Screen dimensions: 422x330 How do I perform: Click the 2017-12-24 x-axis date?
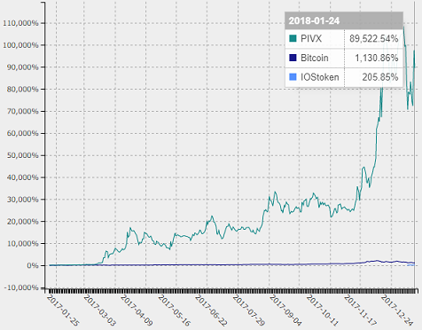point(396,310)
